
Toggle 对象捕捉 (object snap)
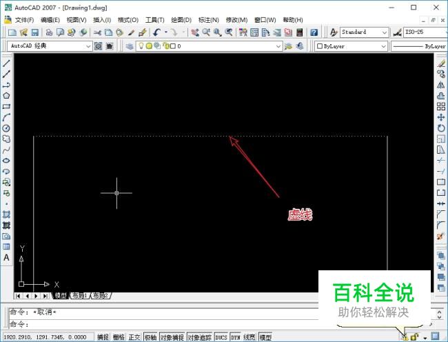(172, 337)
